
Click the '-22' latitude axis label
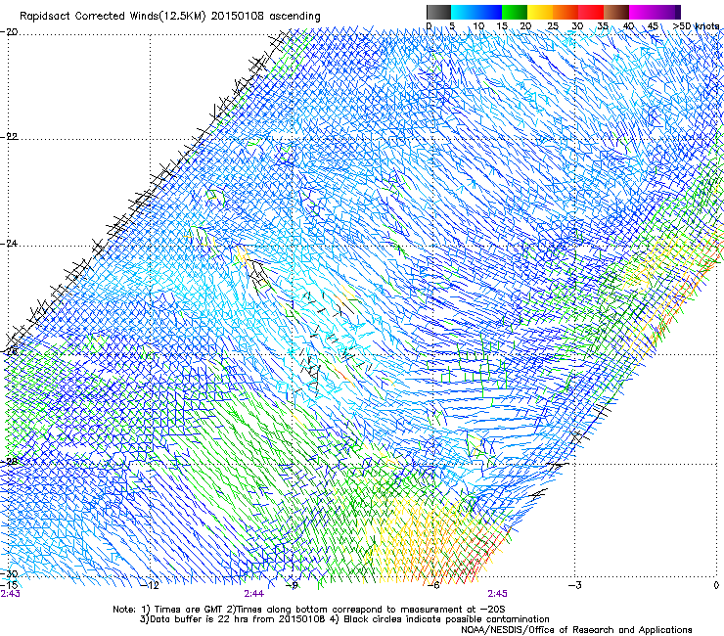tap(9, 137)
